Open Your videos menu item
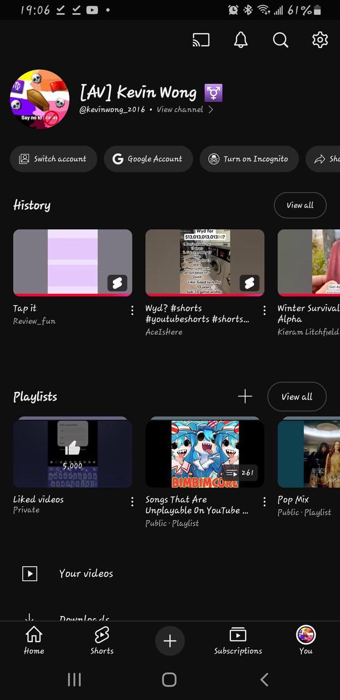Viewport: 340px width, 700px height. (170, 573)
